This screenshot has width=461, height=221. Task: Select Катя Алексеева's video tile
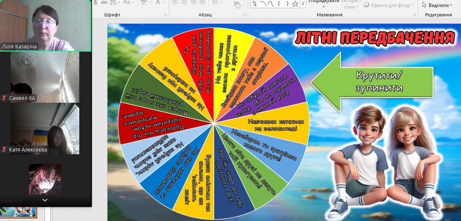(45, 129)
